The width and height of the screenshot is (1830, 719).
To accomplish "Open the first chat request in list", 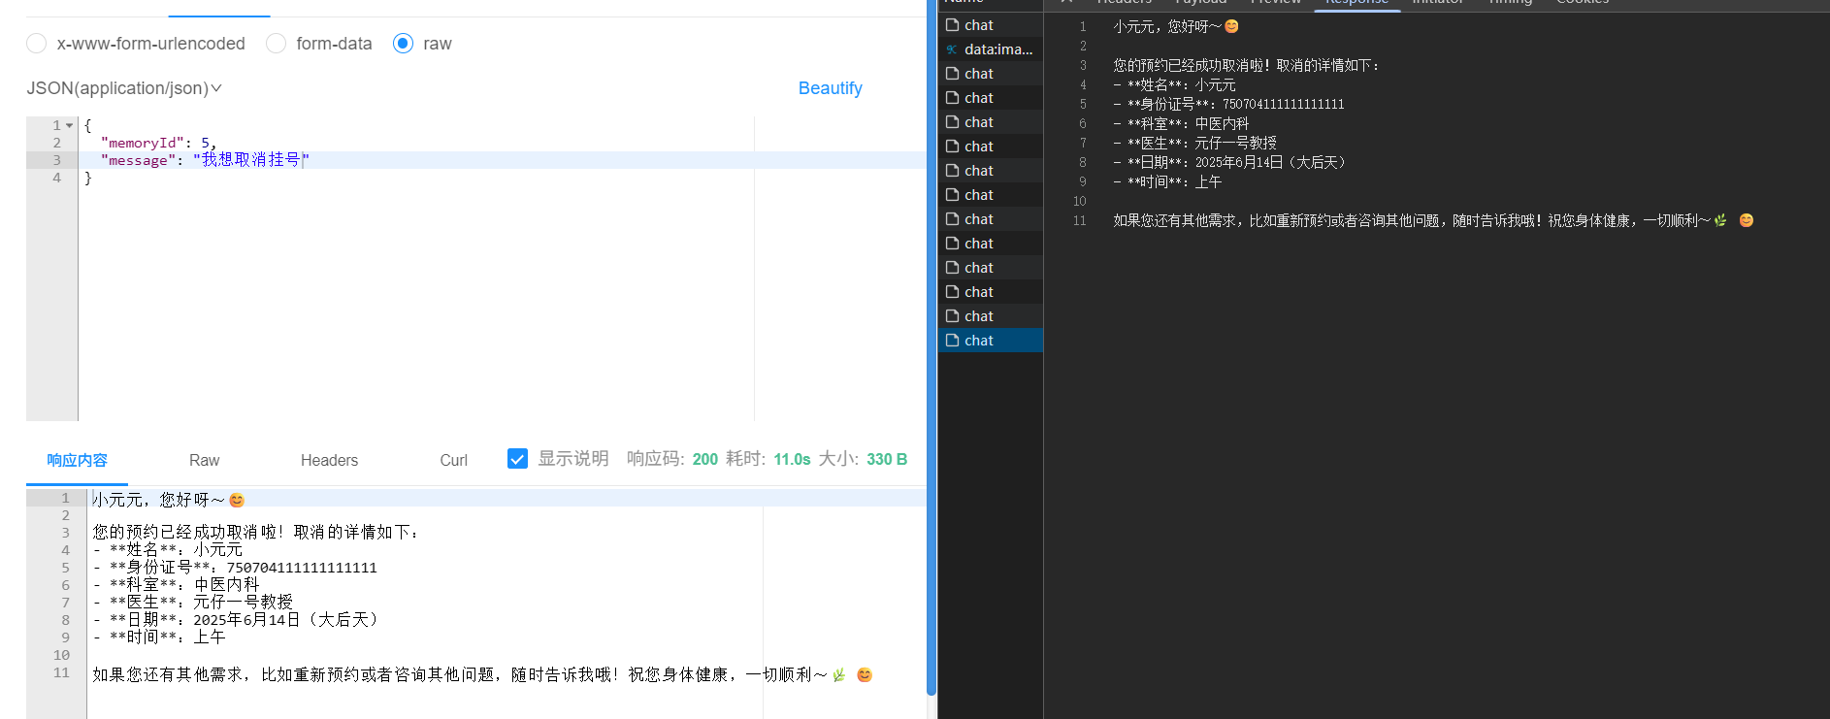I will point(978,25).
